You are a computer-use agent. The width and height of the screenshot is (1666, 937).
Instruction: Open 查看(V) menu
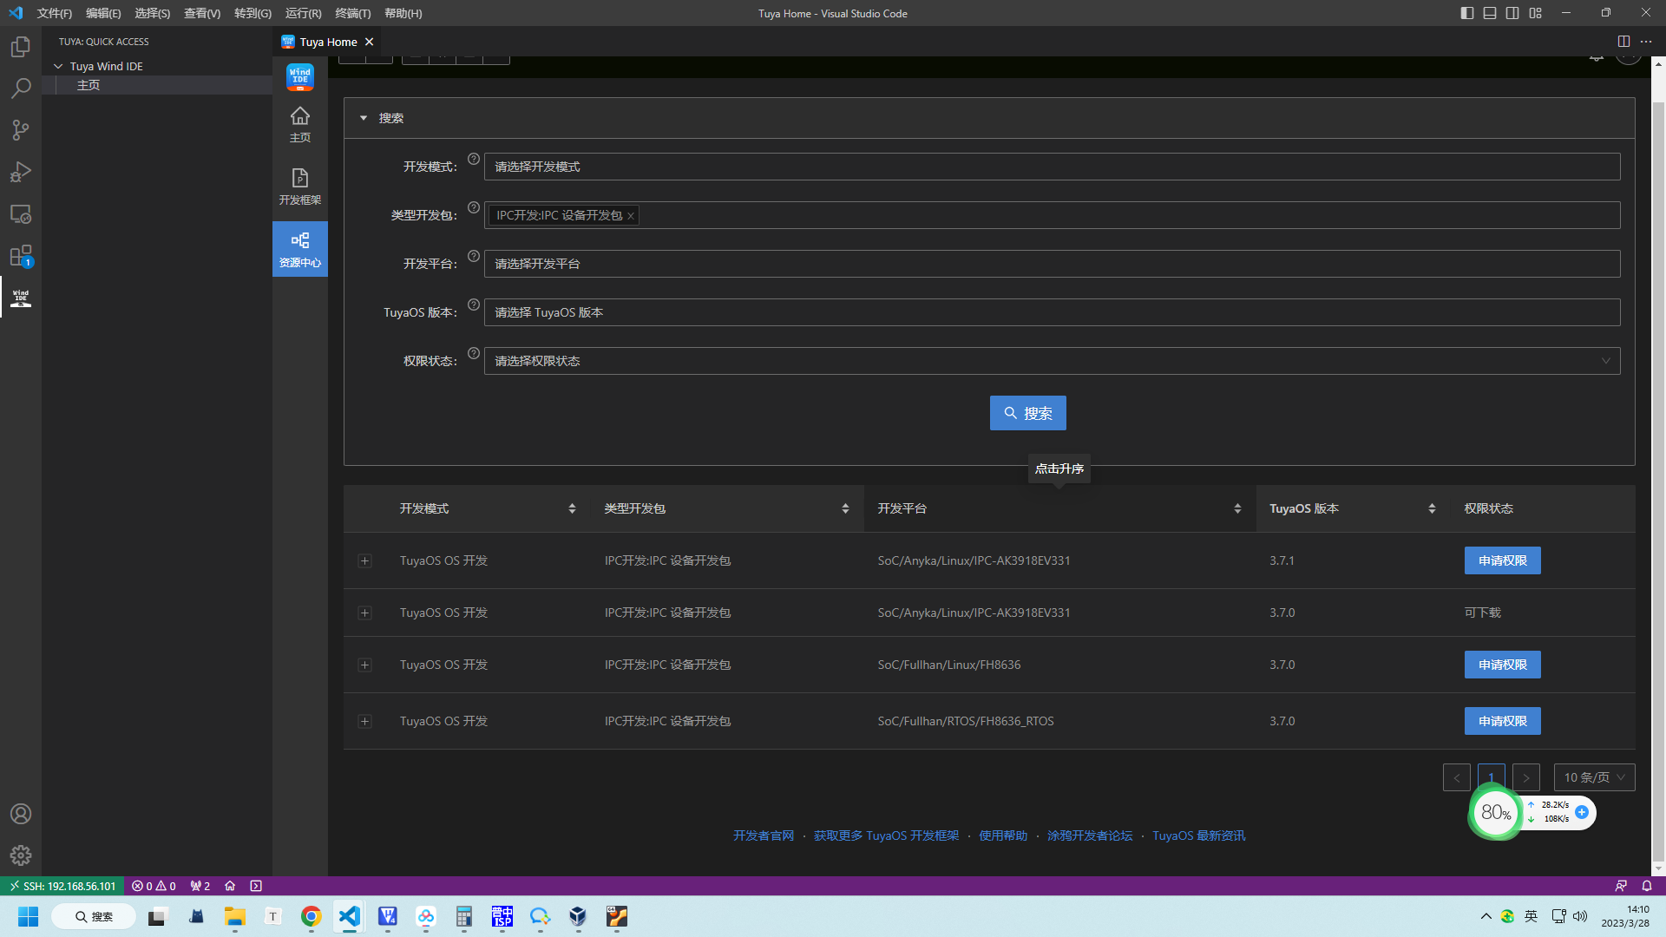202,13
